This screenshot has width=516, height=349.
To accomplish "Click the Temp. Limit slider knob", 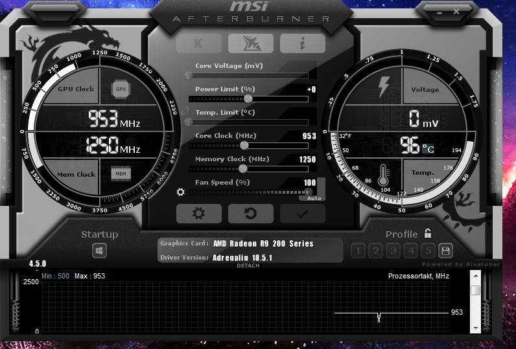I will [x=189, y=122].
